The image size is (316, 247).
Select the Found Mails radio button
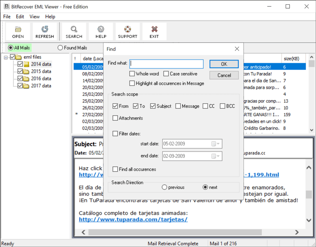pyautogui.click(x=60, y=48)
